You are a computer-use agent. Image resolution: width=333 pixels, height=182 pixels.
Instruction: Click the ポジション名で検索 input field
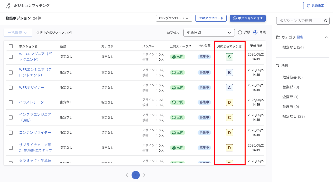click(x=299, y=21)
